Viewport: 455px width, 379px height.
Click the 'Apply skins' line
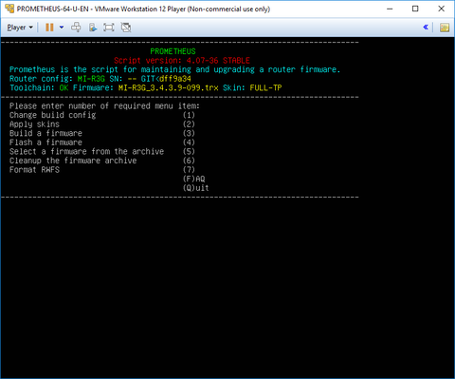pyautogui.click(x=34, y=124)
